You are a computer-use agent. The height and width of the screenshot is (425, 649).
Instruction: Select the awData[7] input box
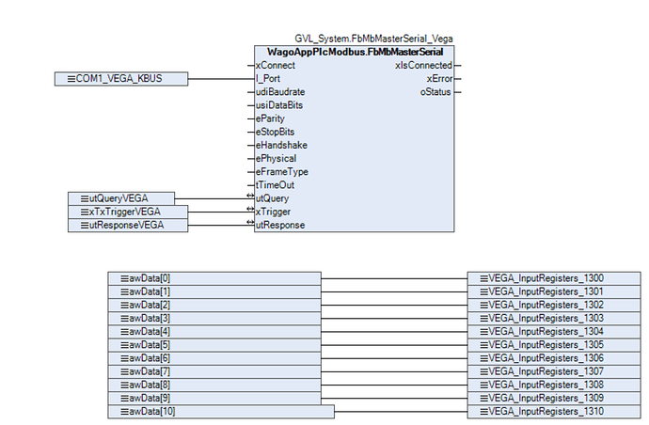214,371
